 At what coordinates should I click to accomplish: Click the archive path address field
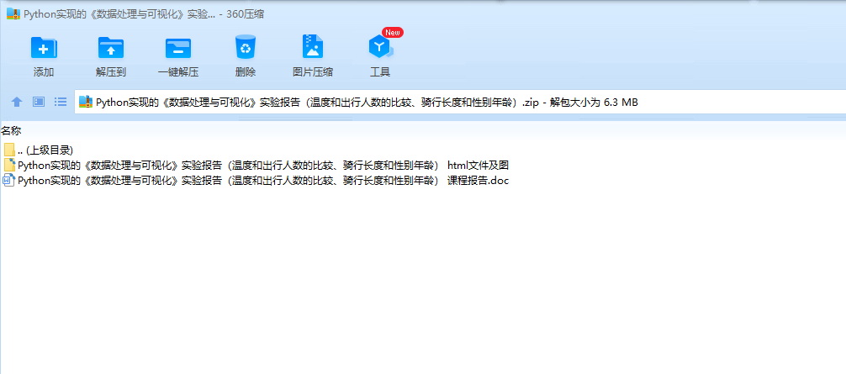click(460, 102)
